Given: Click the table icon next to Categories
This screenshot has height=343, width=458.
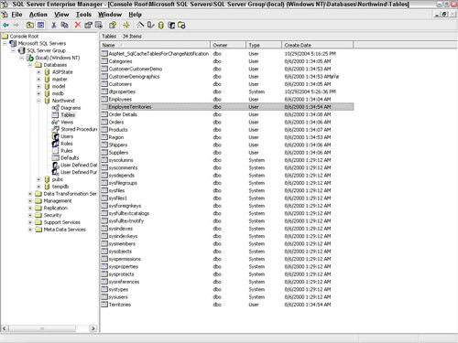Looking at the screenshot, I should [104, 61].
